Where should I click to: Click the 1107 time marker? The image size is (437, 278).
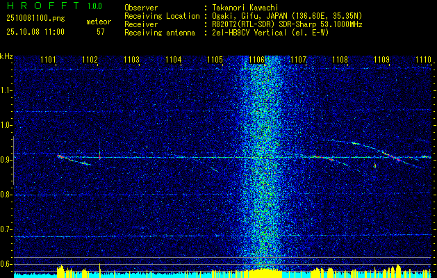298,60
